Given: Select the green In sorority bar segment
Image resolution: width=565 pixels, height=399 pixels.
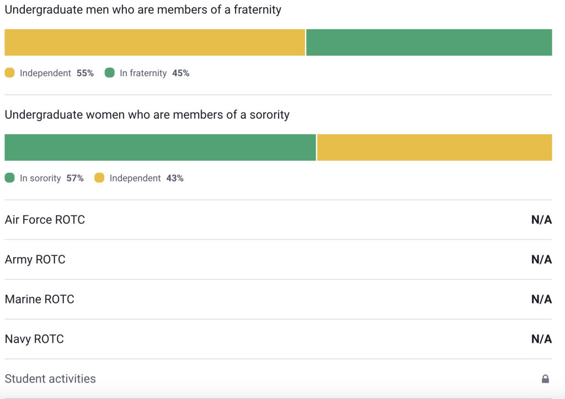Looking at the screenshot, I should pos(160,147).
